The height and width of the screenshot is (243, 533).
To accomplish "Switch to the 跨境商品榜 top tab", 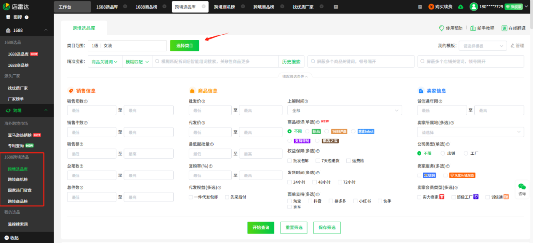I will (x=264, y=7).
